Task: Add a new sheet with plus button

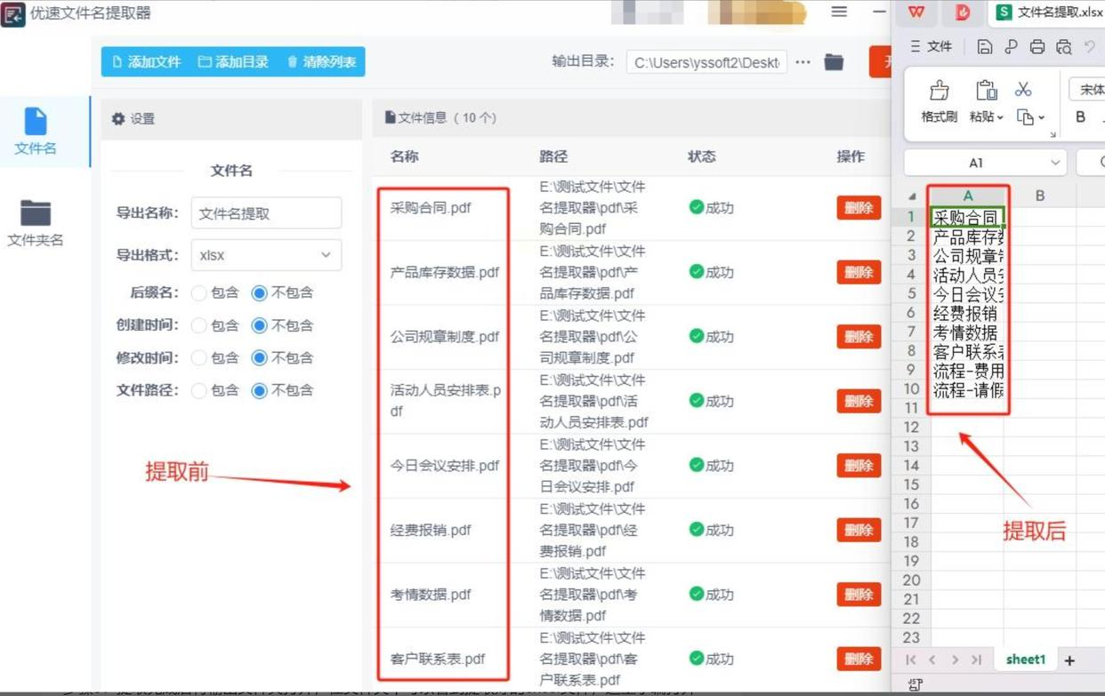Action: (1069, 660)
